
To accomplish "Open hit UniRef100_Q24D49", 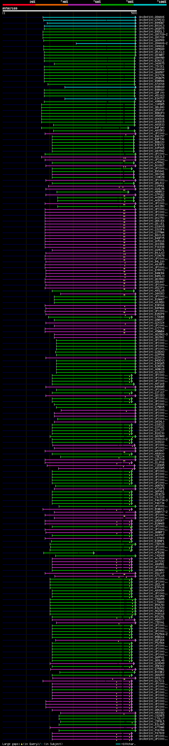I will click(151, 663).
